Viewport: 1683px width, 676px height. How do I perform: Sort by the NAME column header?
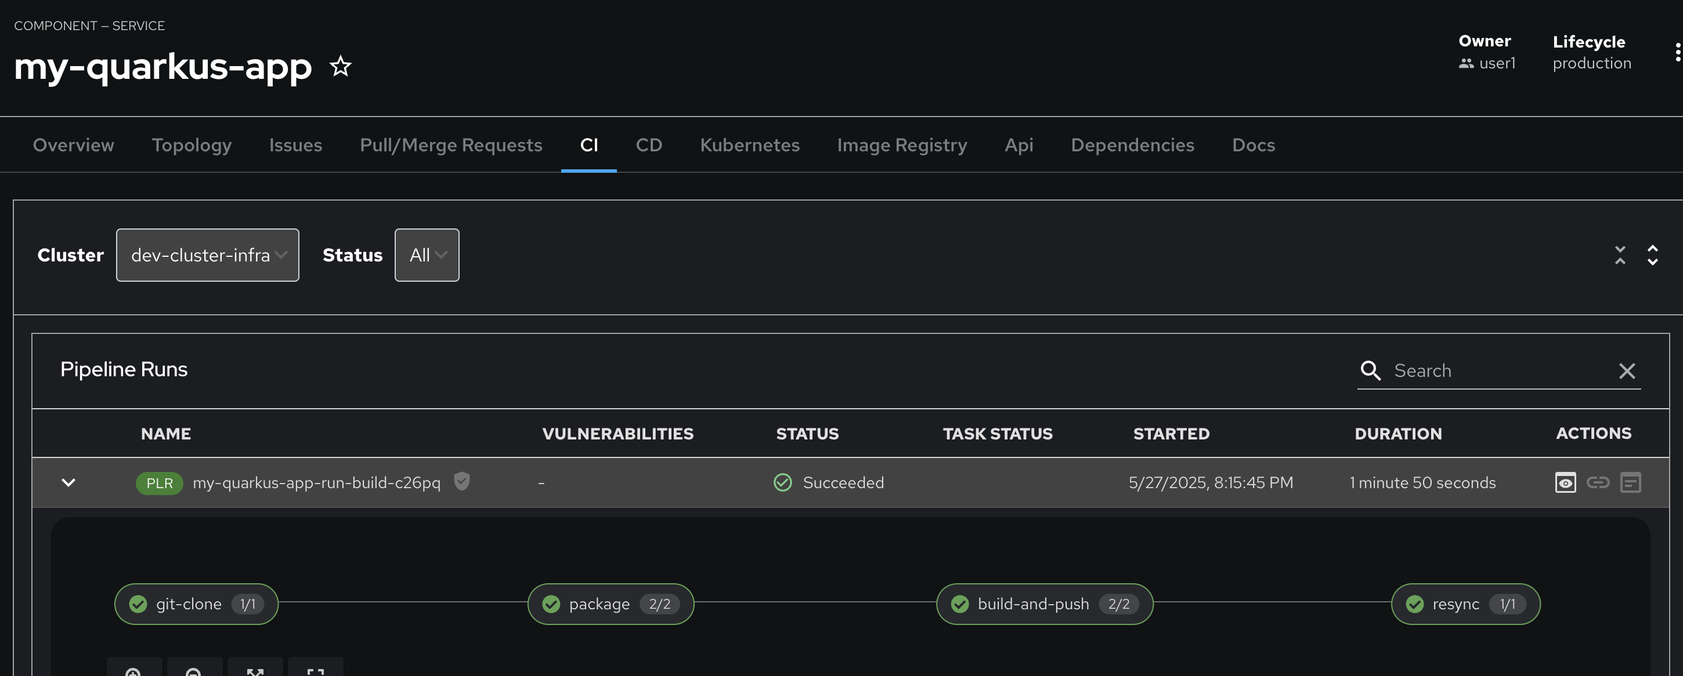pyautogui.click(x=166, y=434)
